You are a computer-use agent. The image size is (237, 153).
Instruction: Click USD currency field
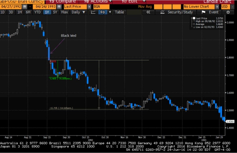[225, 7]
